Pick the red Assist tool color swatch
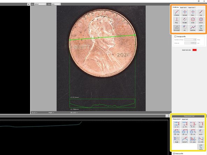 (195, 50)
